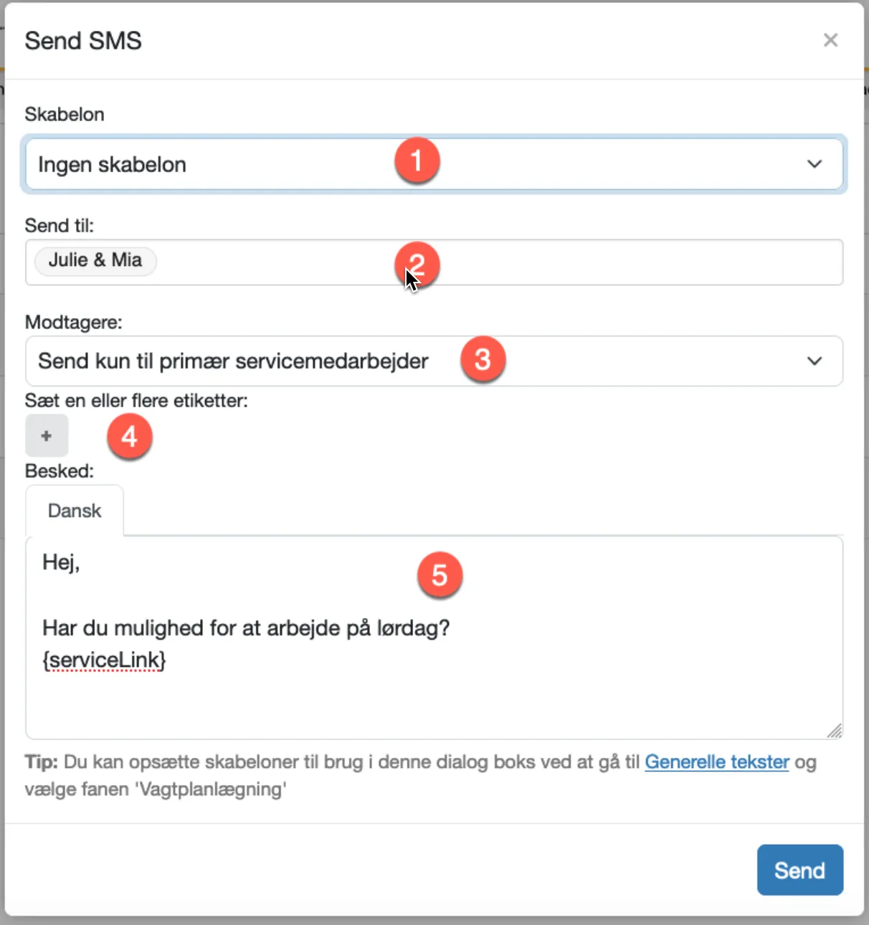This screenshot has width=869, height=925.
Task: Click the blue Send button
Action: [800, 870]
